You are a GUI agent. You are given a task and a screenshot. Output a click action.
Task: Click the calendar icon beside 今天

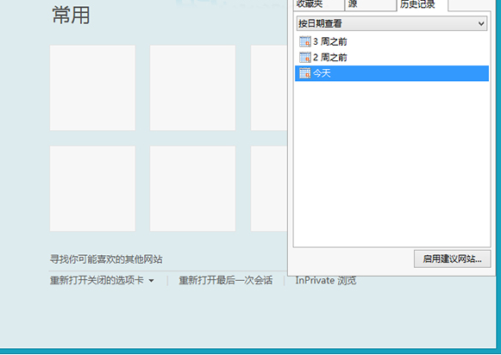click(304, 73)
